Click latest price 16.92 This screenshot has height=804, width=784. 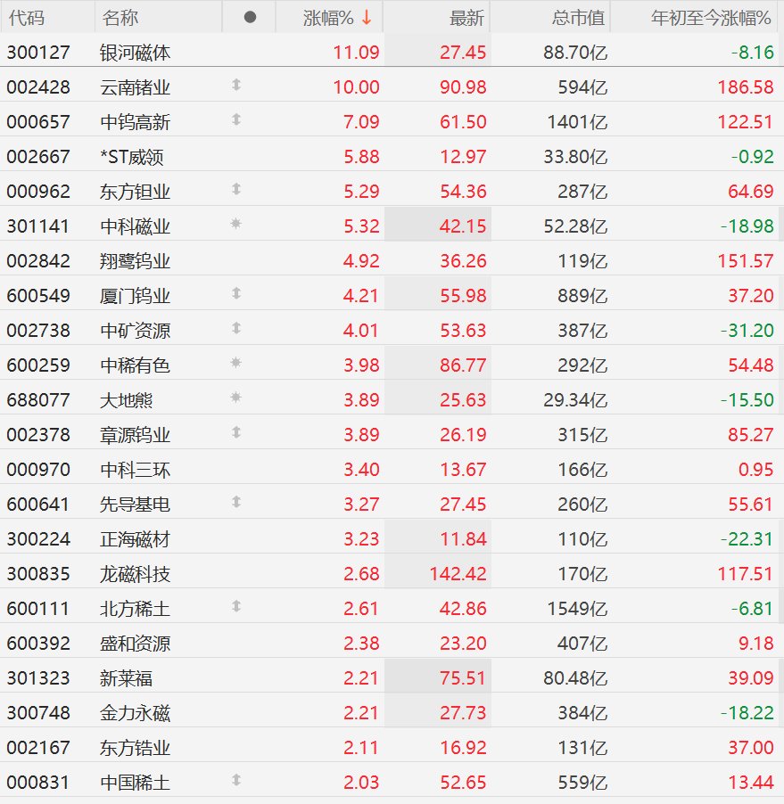[463, 748]
